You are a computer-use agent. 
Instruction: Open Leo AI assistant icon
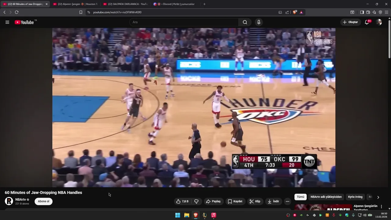(x=374, y=12)
